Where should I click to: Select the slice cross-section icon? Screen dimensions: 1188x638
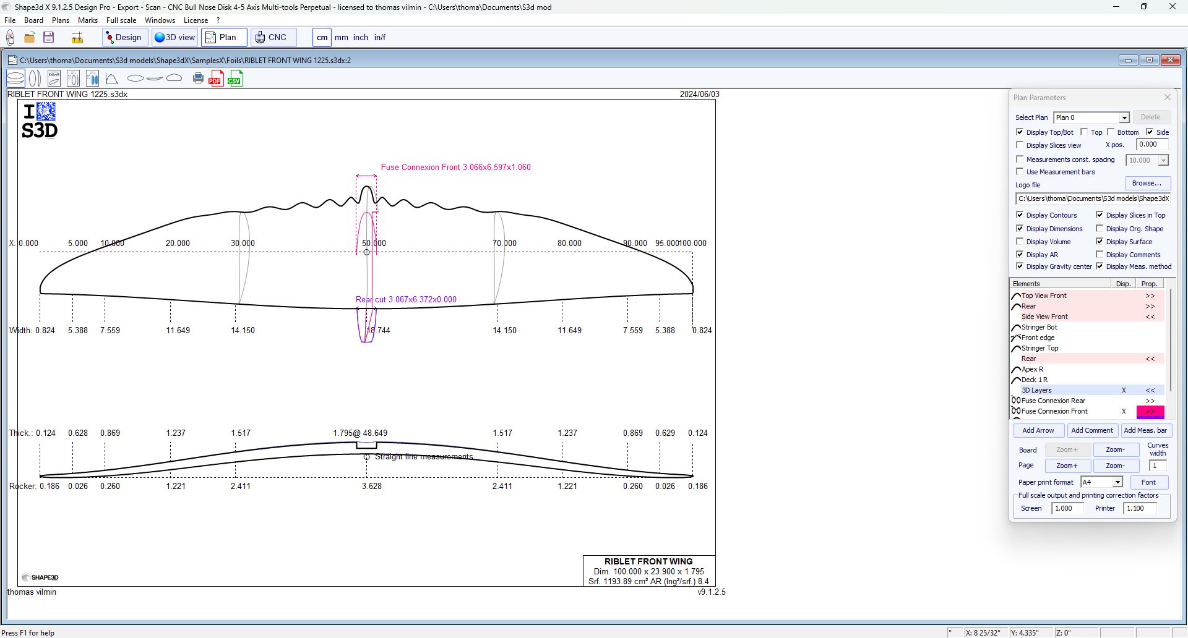174,78
